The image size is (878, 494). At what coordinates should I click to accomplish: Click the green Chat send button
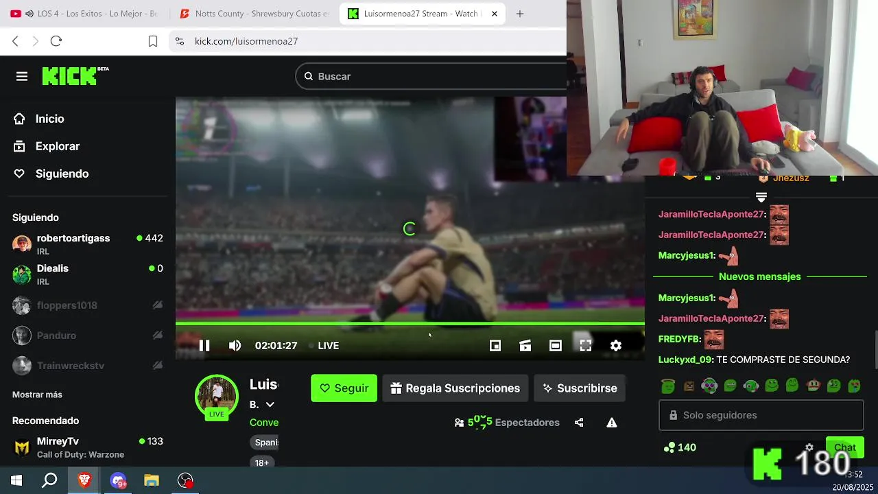click(844, 447)
